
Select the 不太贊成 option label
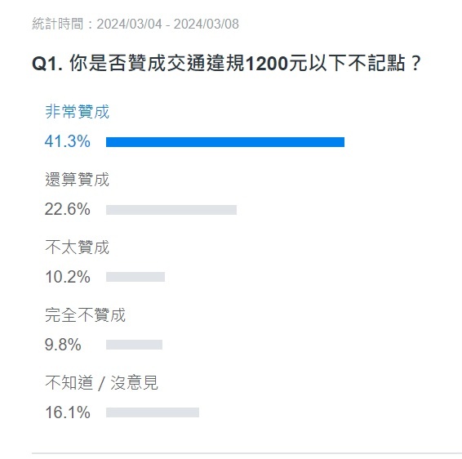point(78,247)
